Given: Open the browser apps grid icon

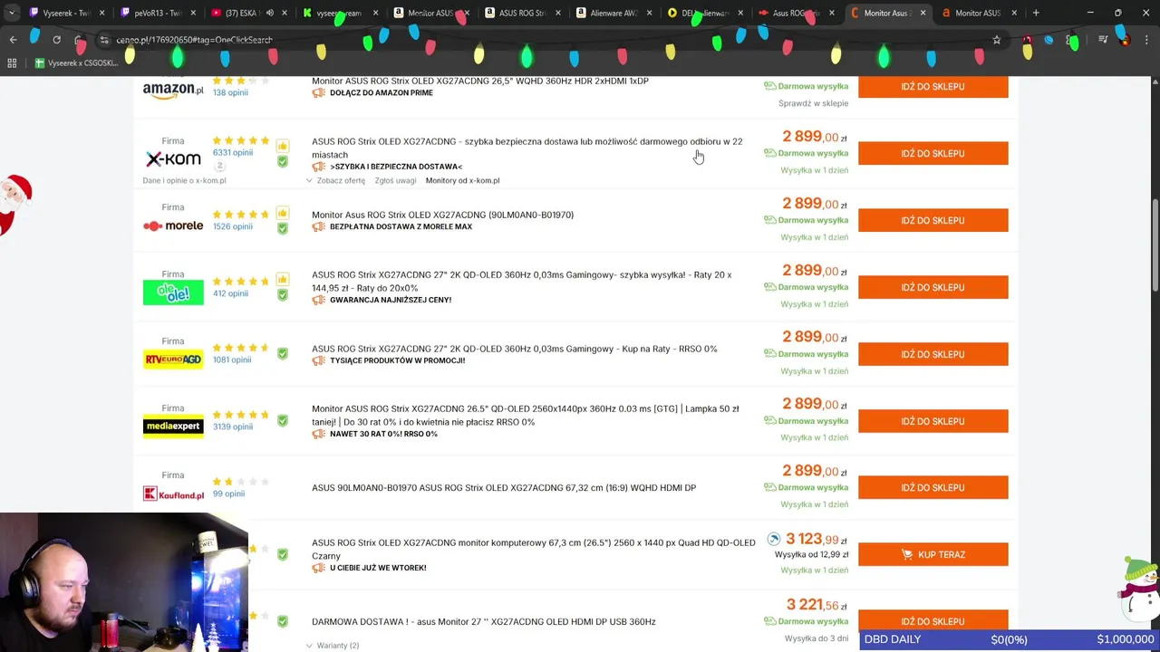Looking at the screenshot, I should (x=12, y=63).
